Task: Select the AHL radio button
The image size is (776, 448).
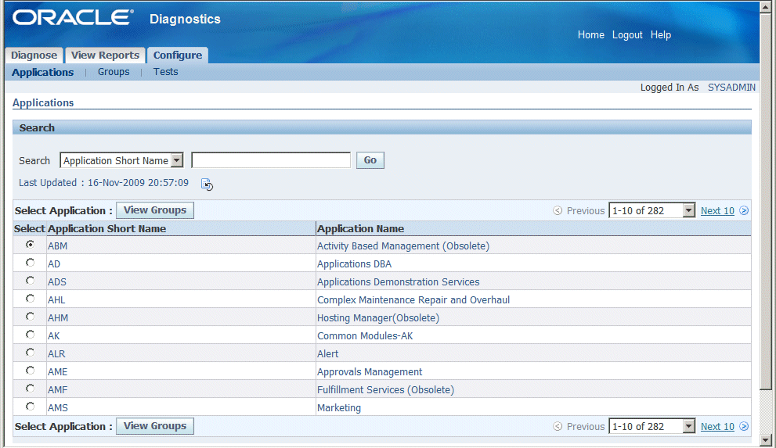Action: (x=31, y=299)
